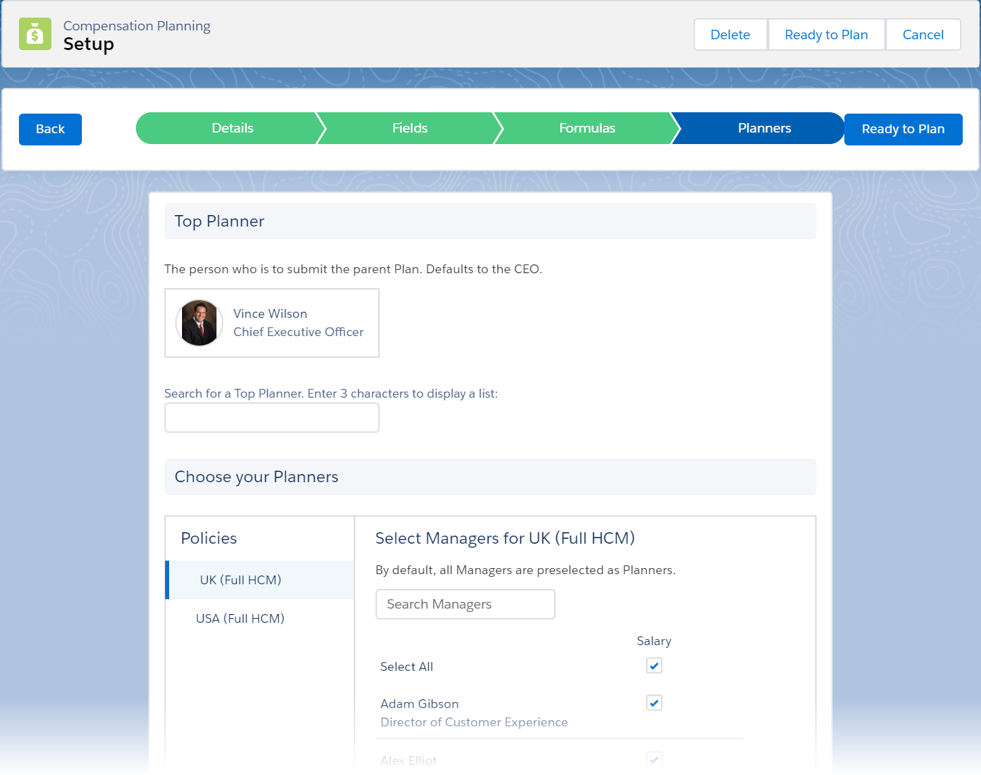Viewport: 981px width, 775px height.
Task: Click Ready to Plan in the header
Action: click(826, 34)
